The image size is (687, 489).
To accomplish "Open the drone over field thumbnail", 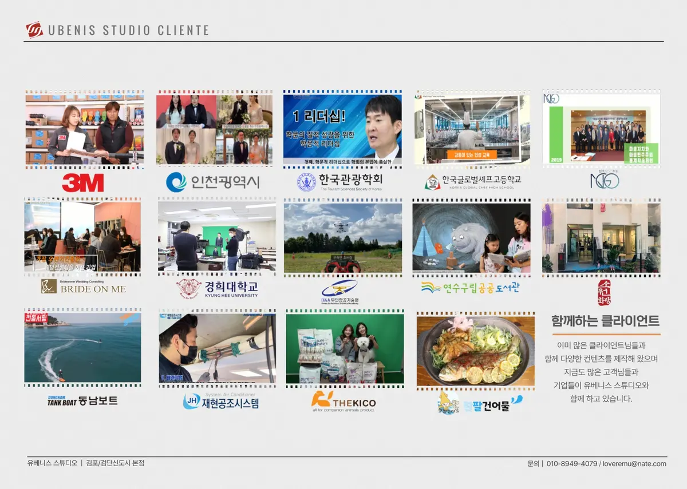I will tap(343, 237).
